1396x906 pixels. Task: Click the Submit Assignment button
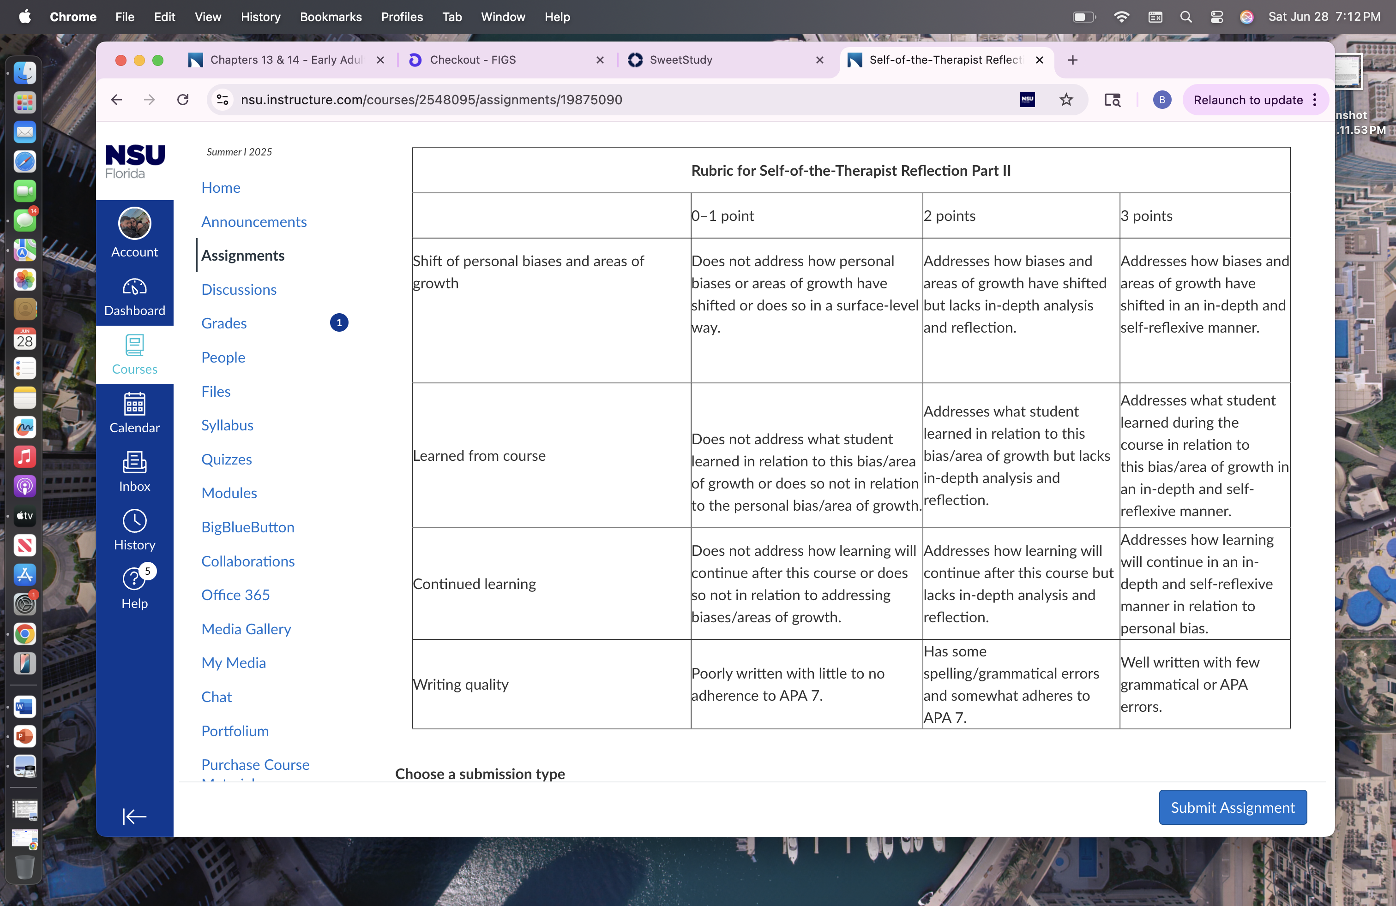(1233, 807)
